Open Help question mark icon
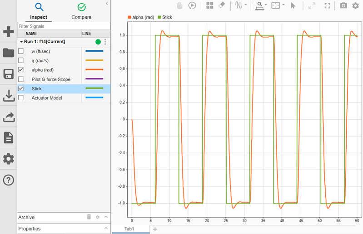This screenshot has width=363, height=234. pos(9,180)
